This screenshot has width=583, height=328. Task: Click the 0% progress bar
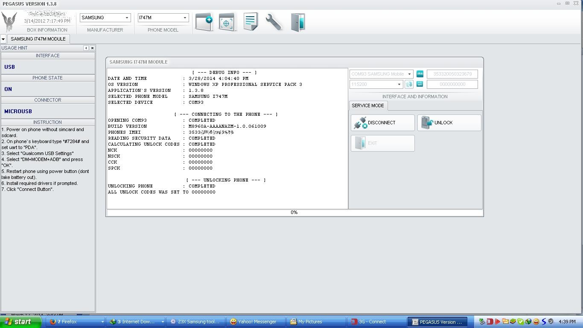294,212
